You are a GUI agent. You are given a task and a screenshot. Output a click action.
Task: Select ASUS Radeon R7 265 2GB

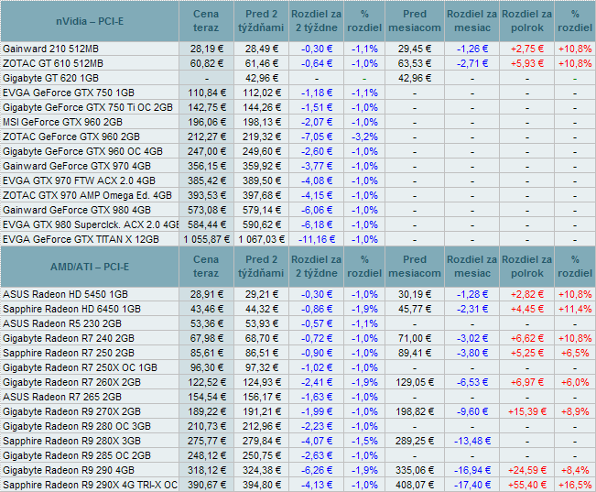[62, 396]
